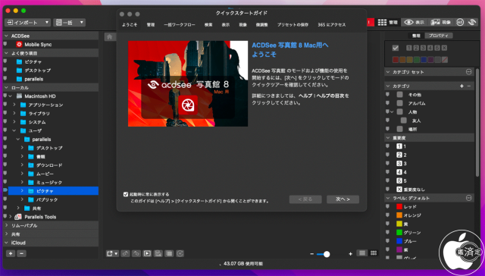Screen dimensions: 485x276
Task: Open the 一括ワークフロー tab in the guide
Action: click(180, 24)
